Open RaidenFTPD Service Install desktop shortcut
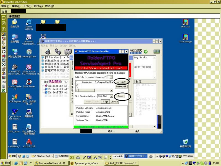Image resolution: width=221 pixels, height=166 pixels. coord(15,69)
